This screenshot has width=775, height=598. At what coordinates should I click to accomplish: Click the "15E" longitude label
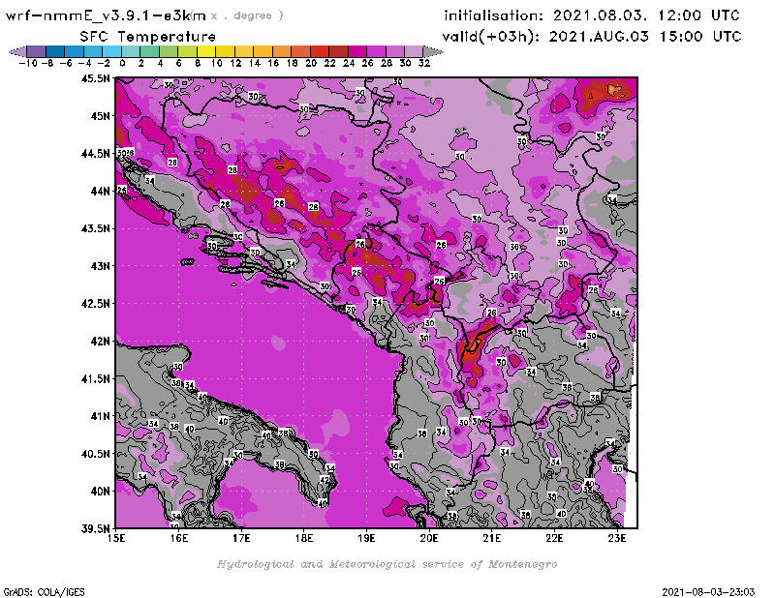click(x=116, y=538)
